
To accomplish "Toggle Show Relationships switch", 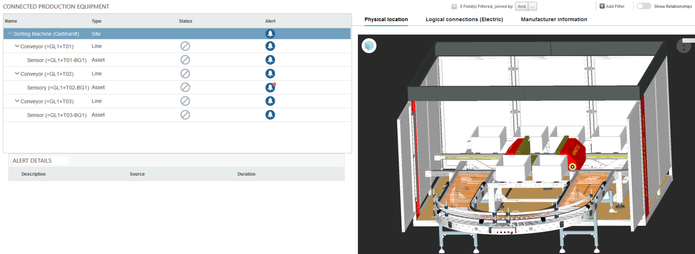I will pos(644,6).
